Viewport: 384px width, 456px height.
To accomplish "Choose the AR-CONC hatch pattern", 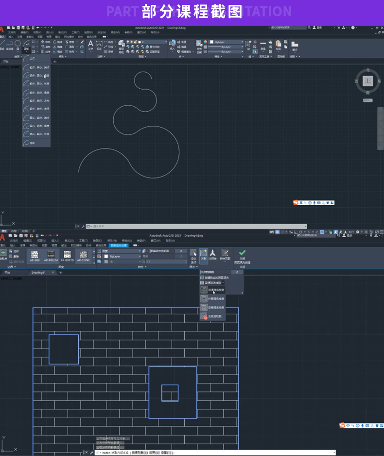I will (x=84, y=256).
